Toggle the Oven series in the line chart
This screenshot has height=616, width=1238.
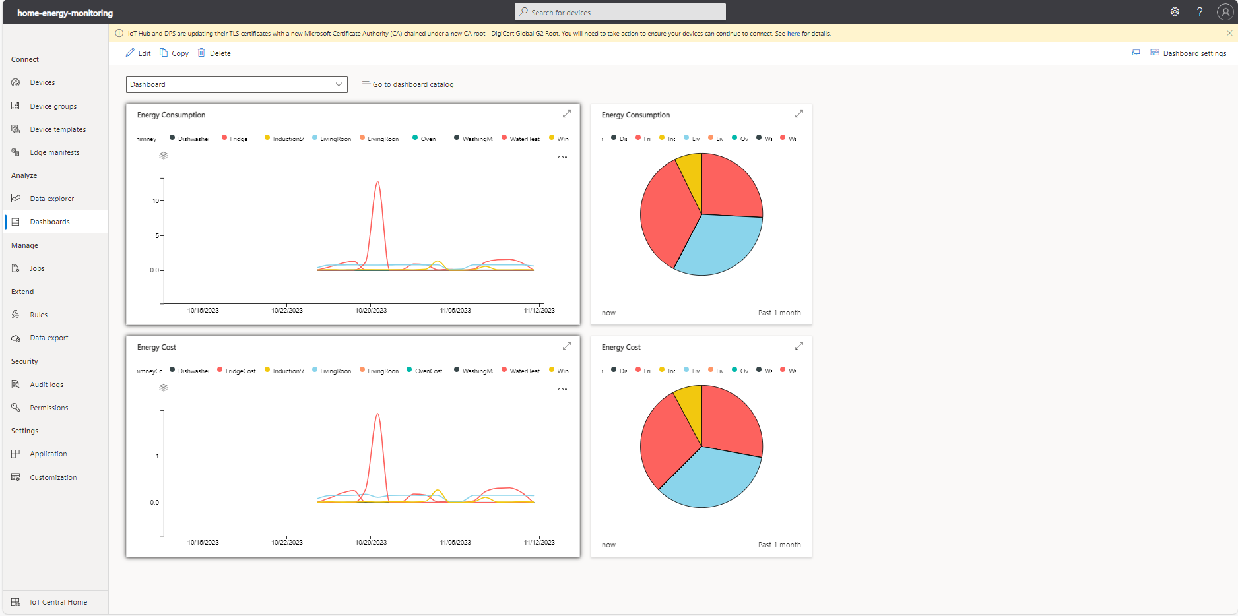coord(424,138)
